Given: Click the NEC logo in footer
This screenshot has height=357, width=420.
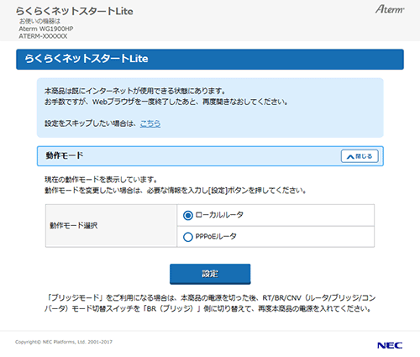Looking at the screenshot, I should [390, 345].
